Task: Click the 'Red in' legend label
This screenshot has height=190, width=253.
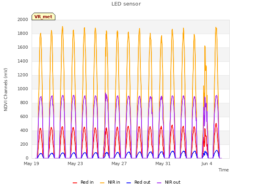Action: (x=87, y=182)
